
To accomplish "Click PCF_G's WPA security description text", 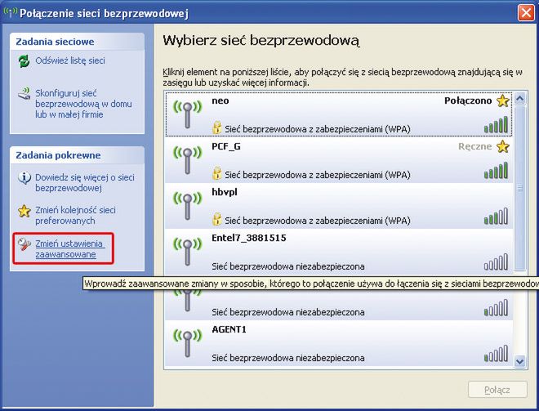I will coord(318,175).
